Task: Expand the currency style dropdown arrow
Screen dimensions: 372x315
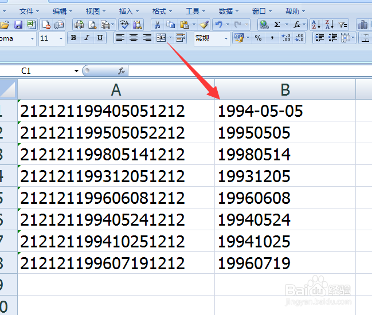Action: (248, 38)
